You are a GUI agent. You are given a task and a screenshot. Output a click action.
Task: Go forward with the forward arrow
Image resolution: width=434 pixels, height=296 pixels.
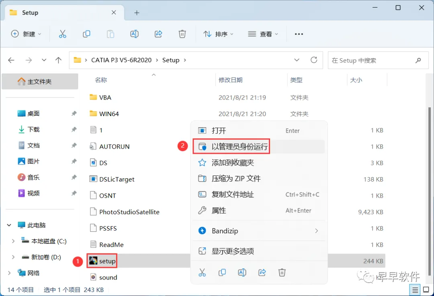pyautogui.click(x=29, y=60)
